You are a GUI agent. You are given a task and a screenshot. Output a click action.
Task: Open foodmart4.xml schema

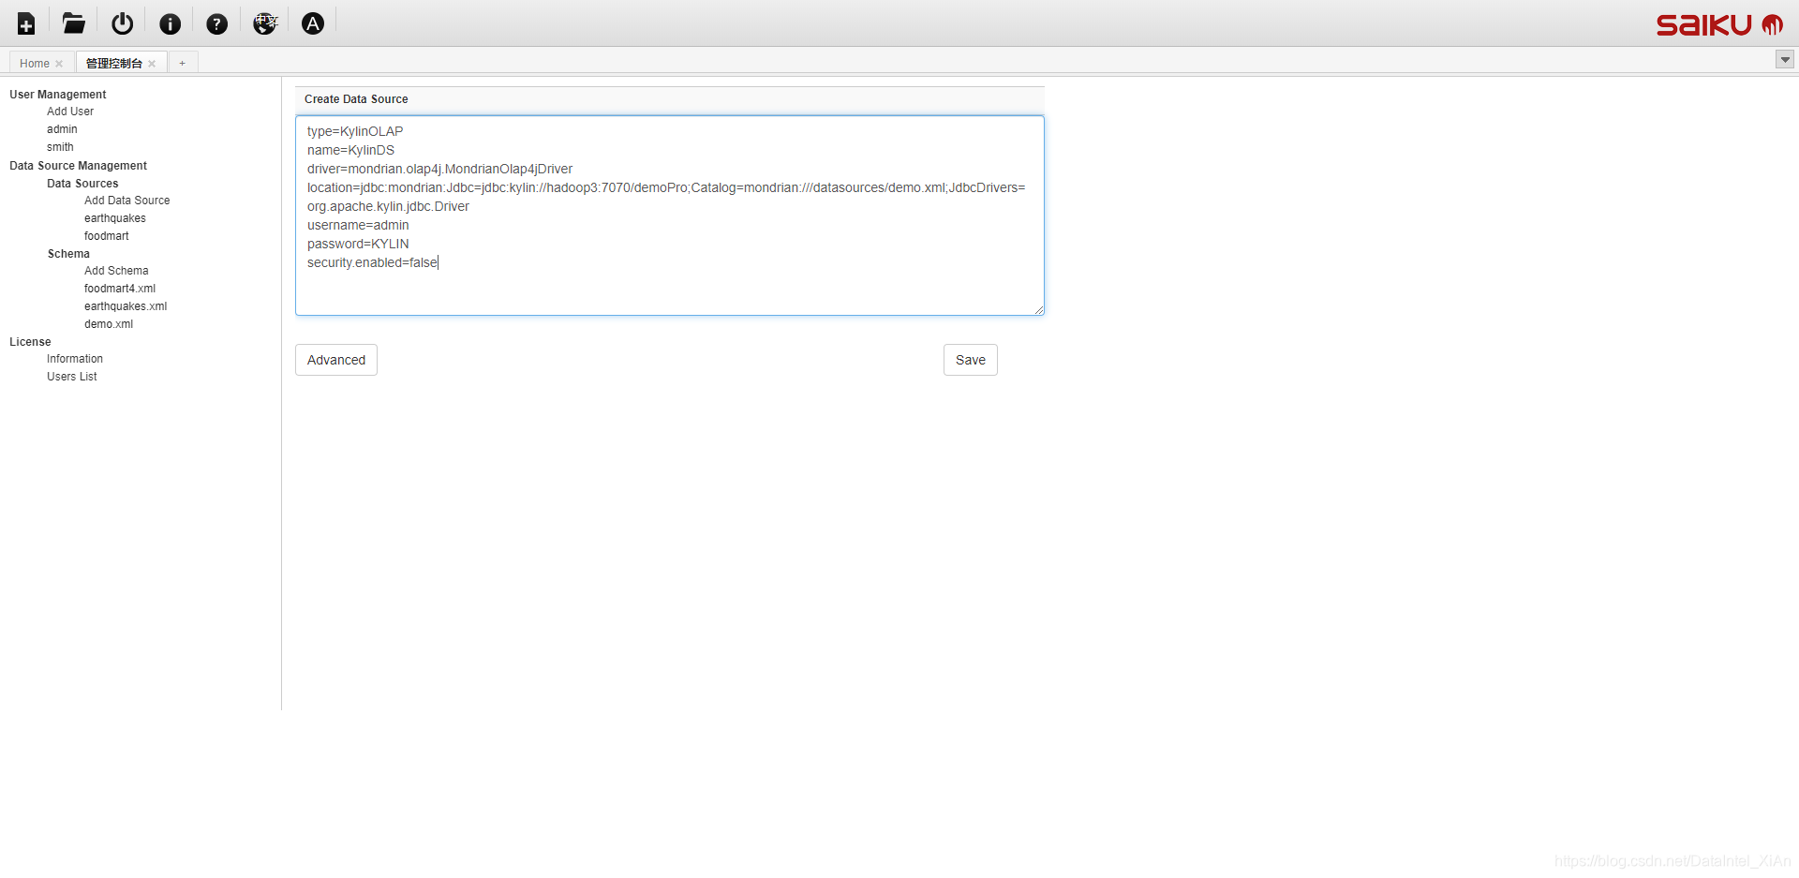[x=120, y=289]
